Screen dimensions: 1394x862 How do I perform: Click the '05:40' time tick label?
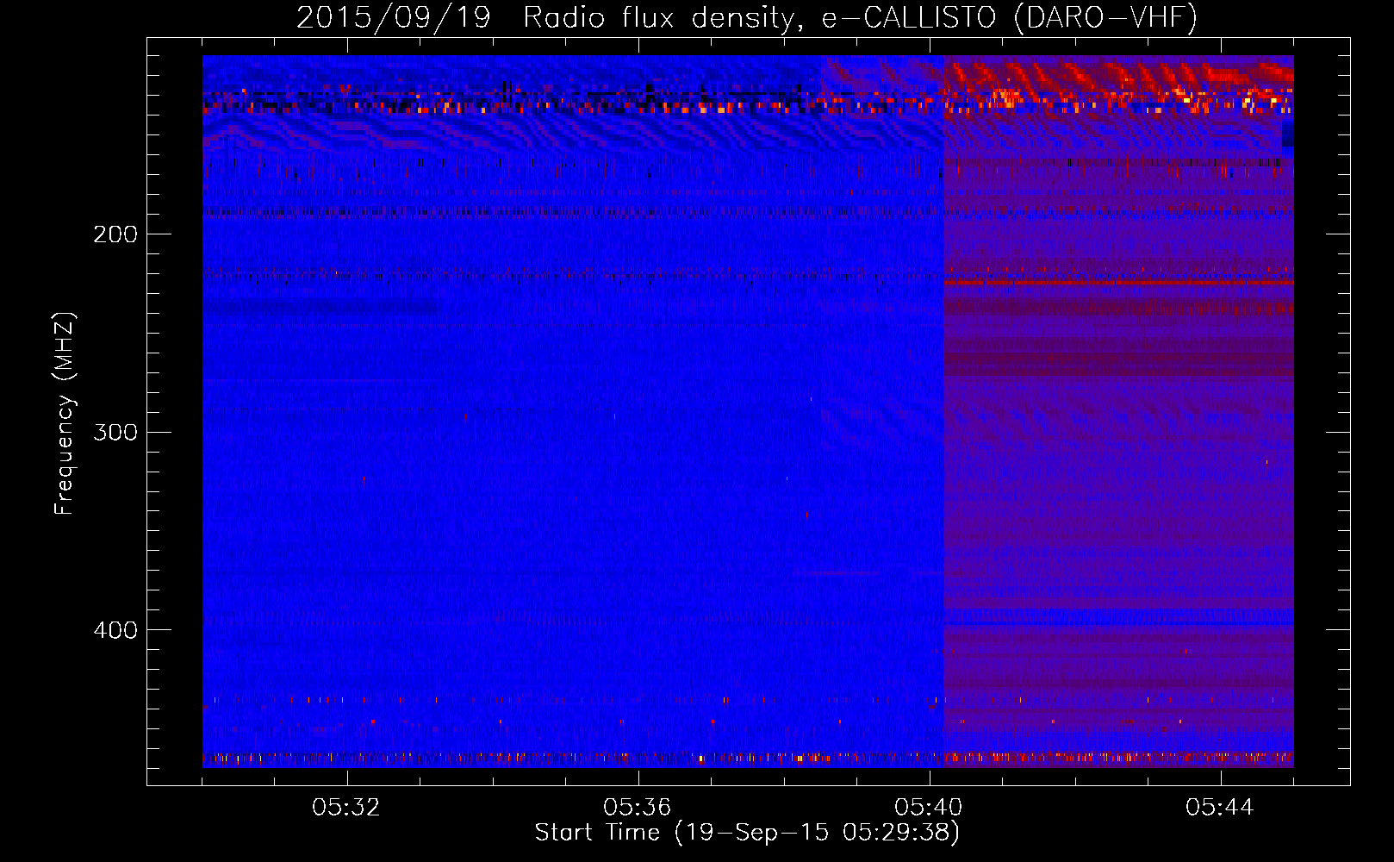click(929, 808)
